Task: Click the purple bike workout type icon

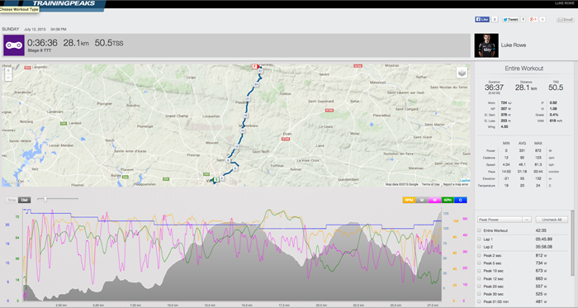Action: [14, 45]
